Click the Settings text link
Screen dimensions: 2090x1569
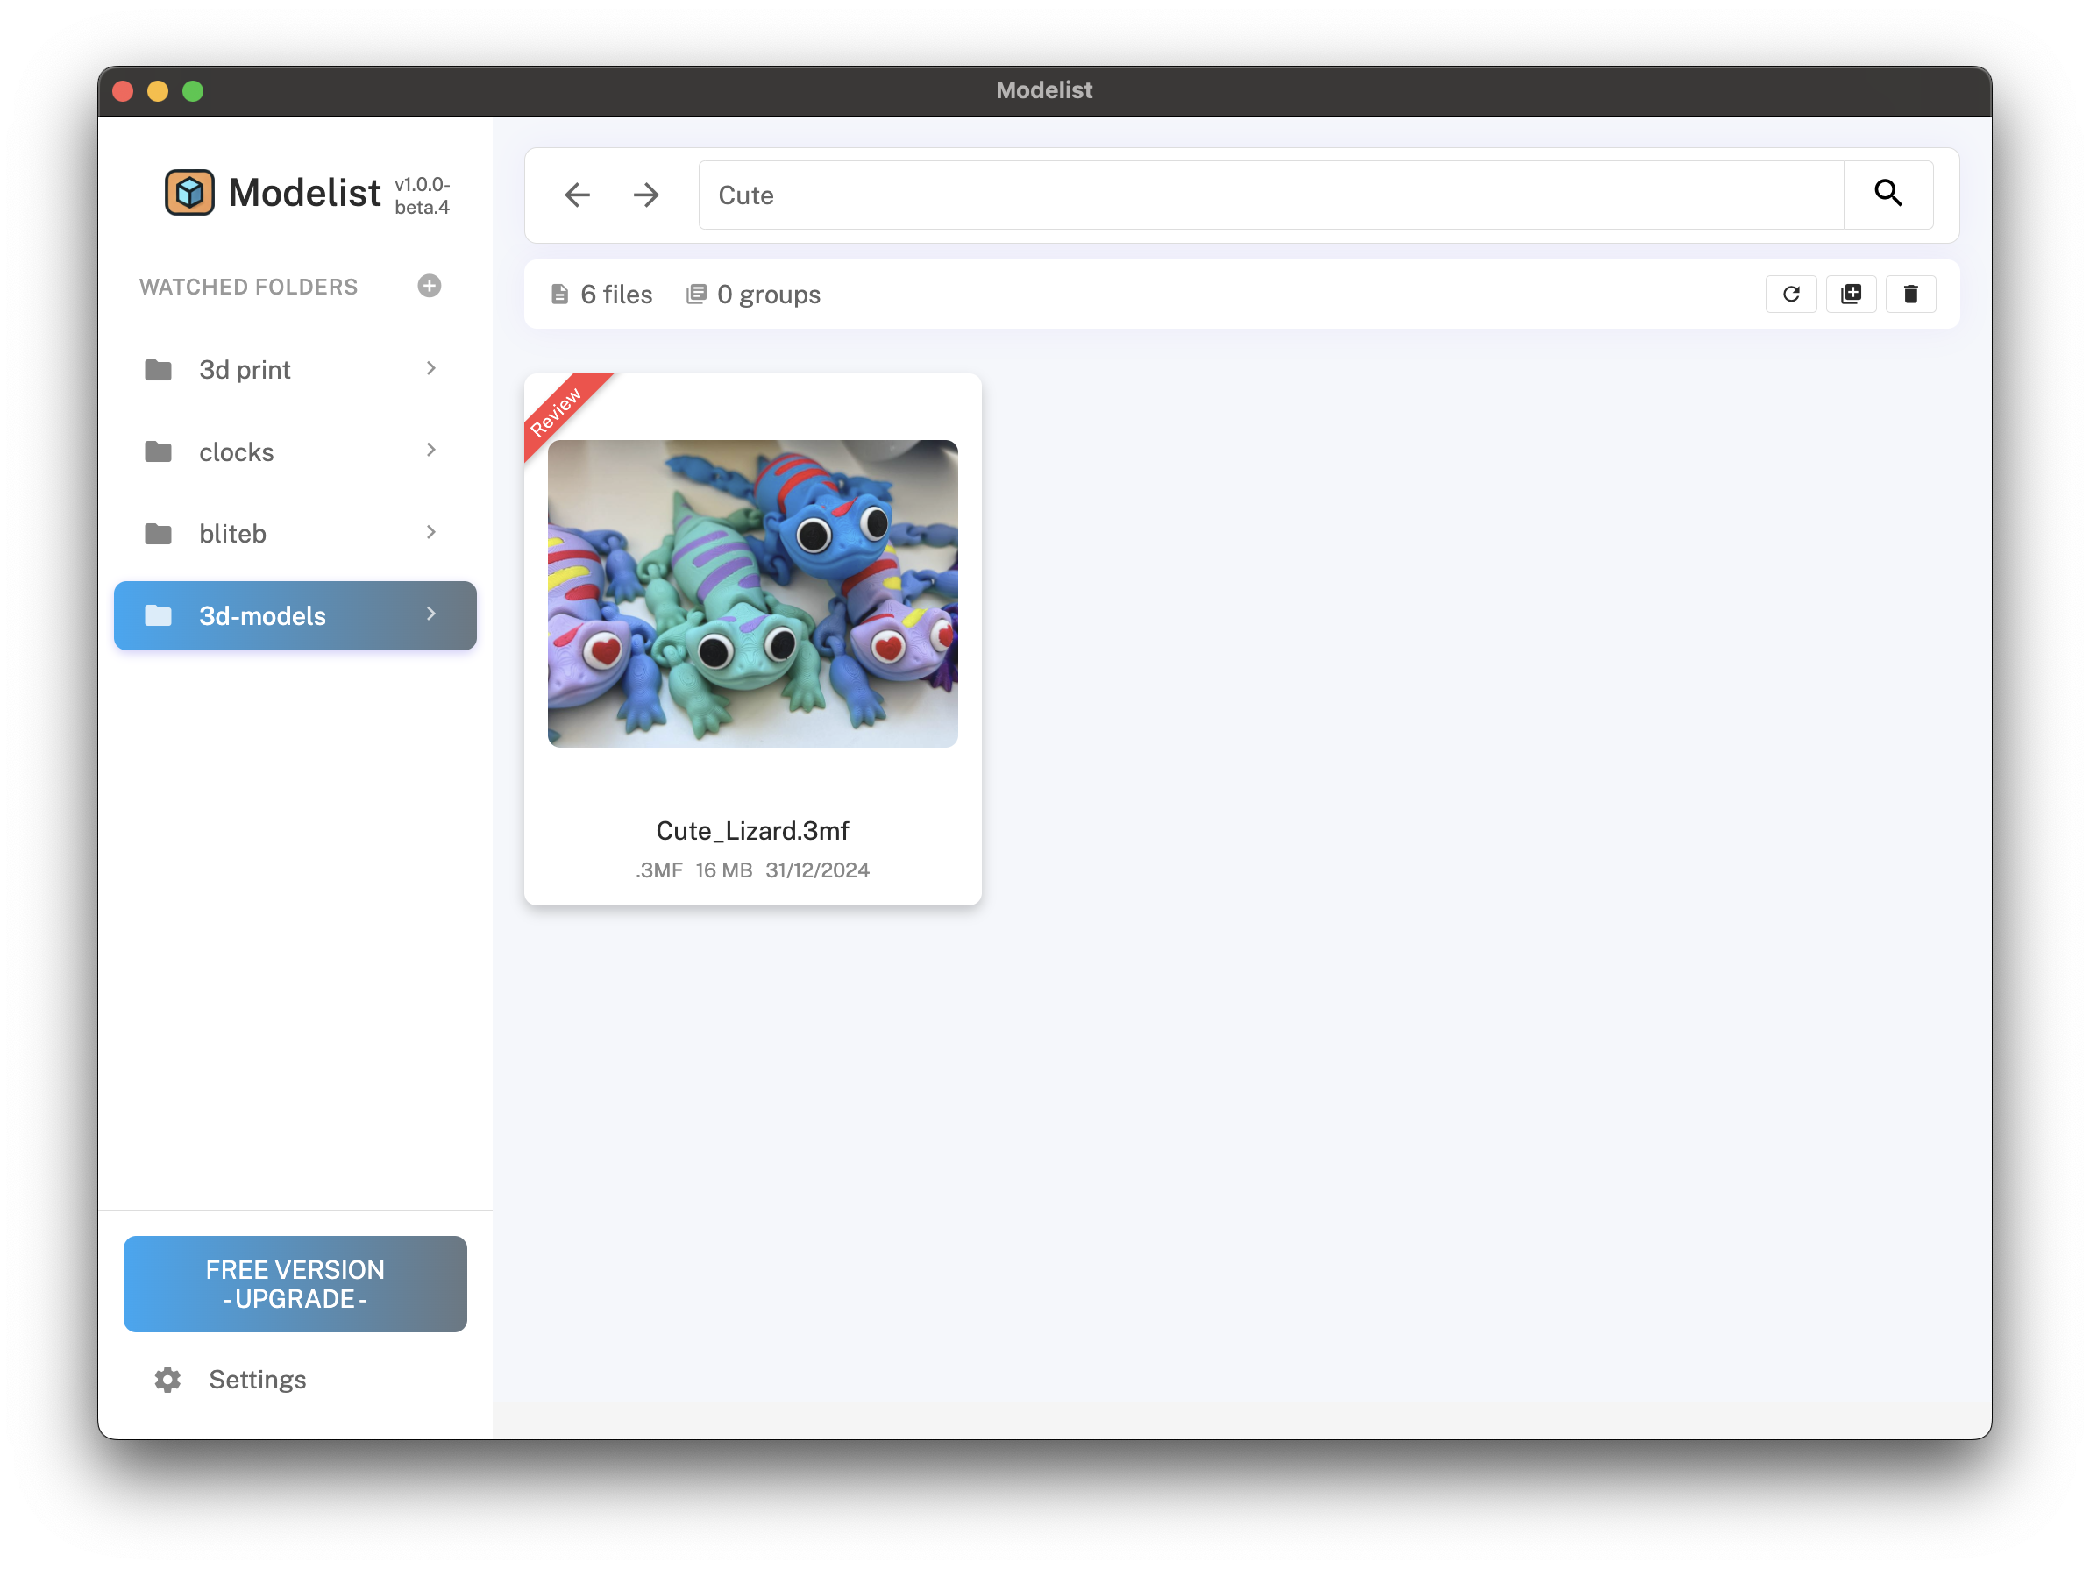point(257,1380)
